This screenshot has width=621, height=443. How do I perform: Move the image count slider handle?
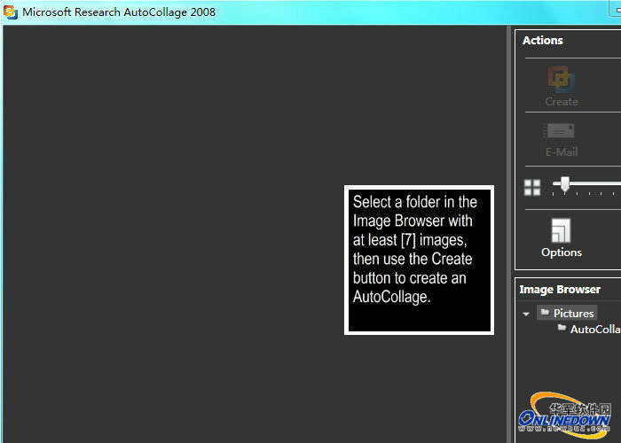(x=565, y=184)
